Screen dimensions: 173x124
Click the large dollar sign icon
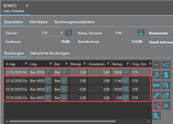coord(166,75)
